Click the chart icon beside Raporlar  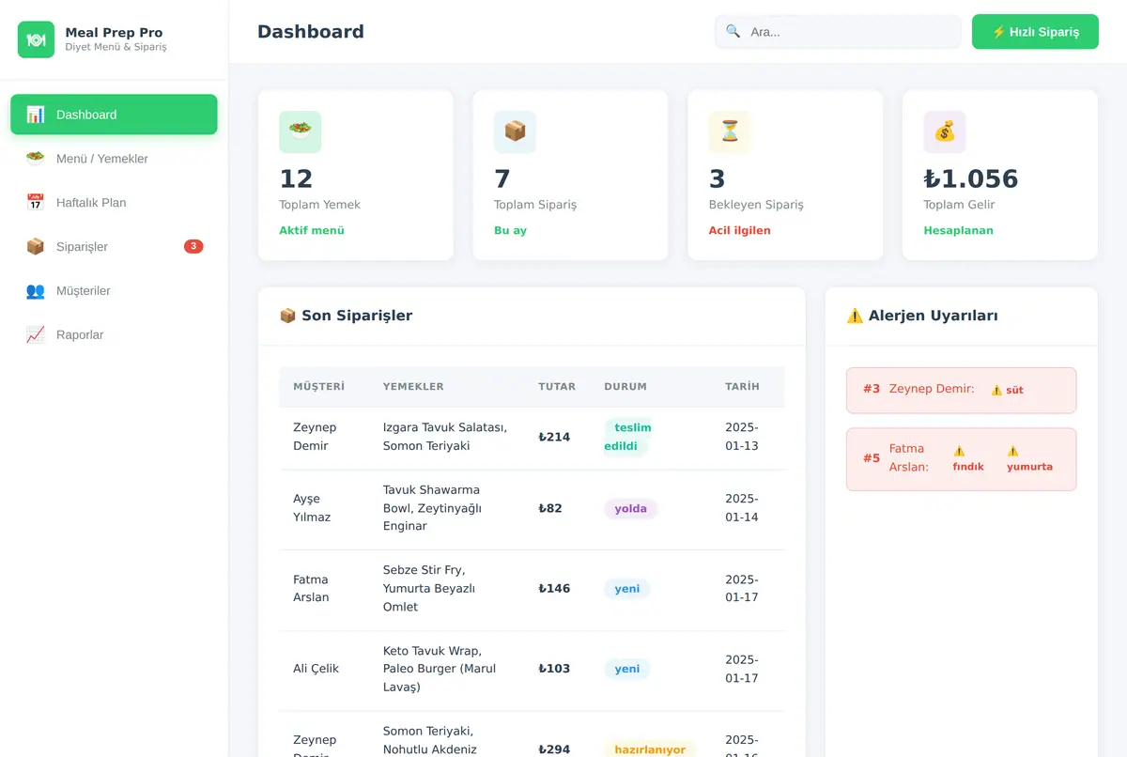coord(36,335)
